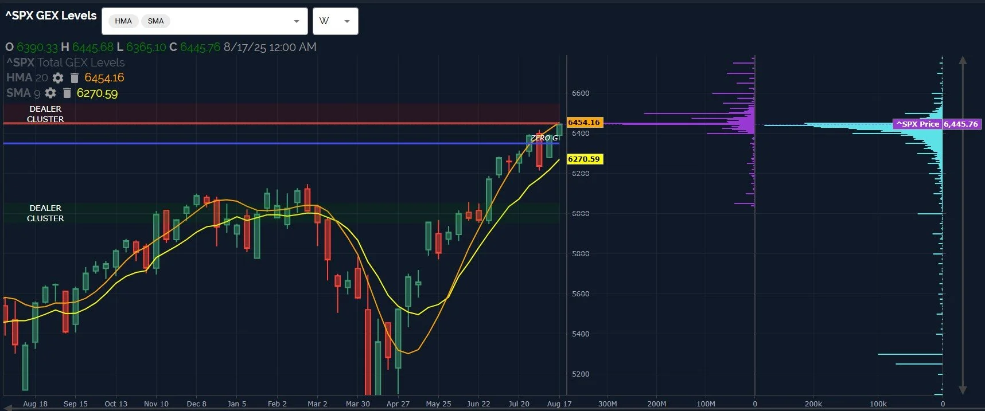Click the Mar 30 date axis label

[x=358, y=404]
